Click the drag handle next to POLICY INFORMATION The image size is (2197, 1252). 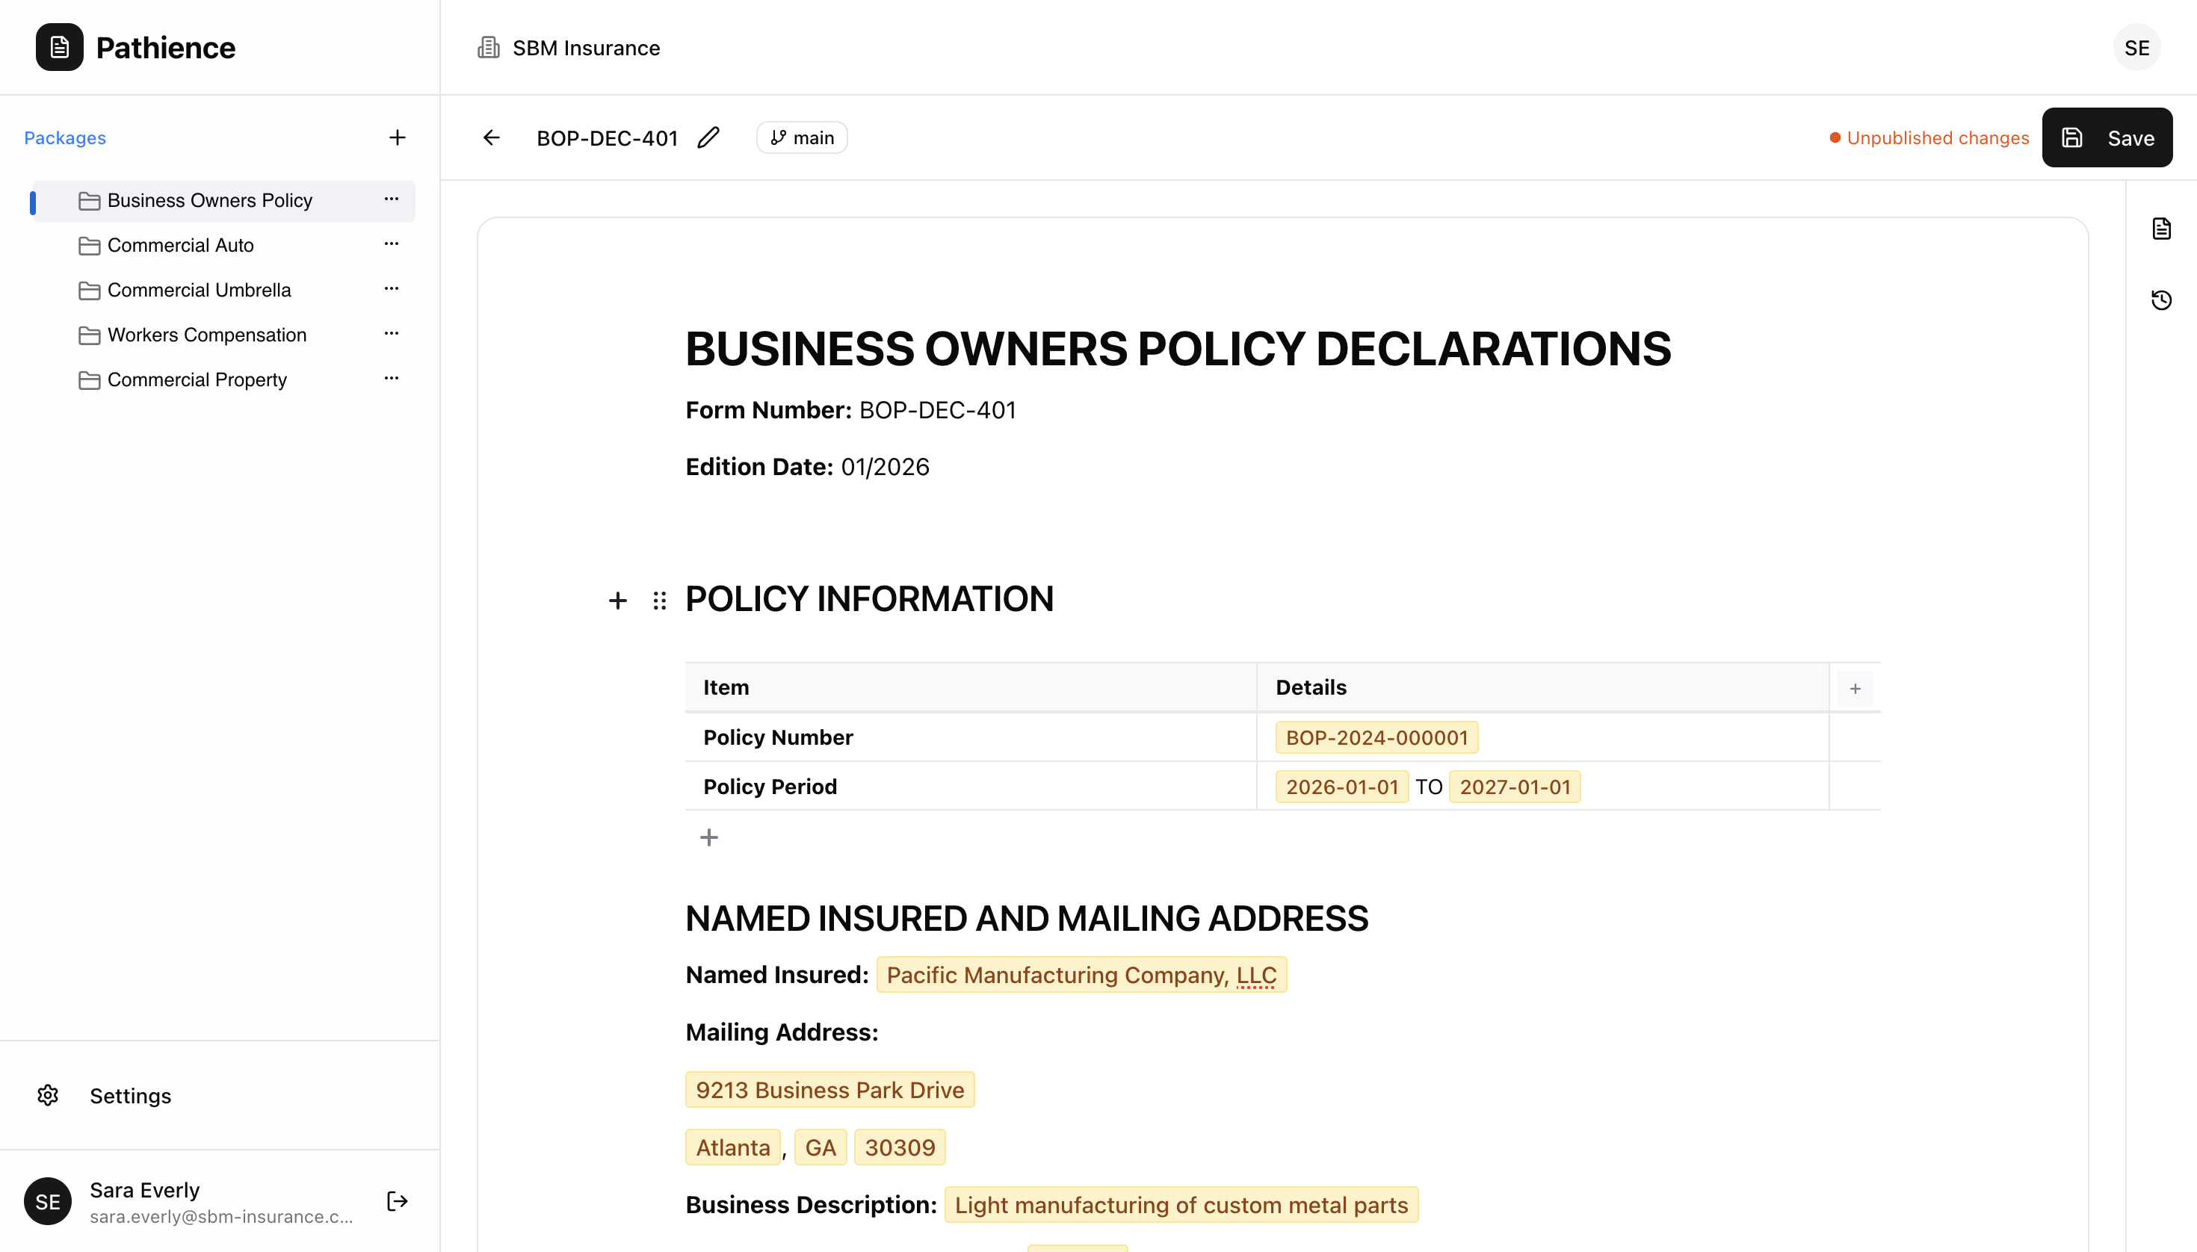(x=659, y=600)
